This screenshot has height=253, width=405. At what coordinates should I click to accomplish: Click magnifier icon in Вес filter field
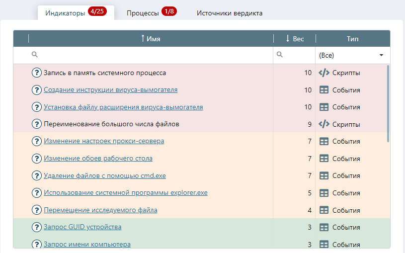tap(280, 55)
